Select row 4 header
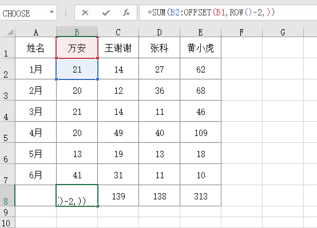317x228 pixels. 7,111
